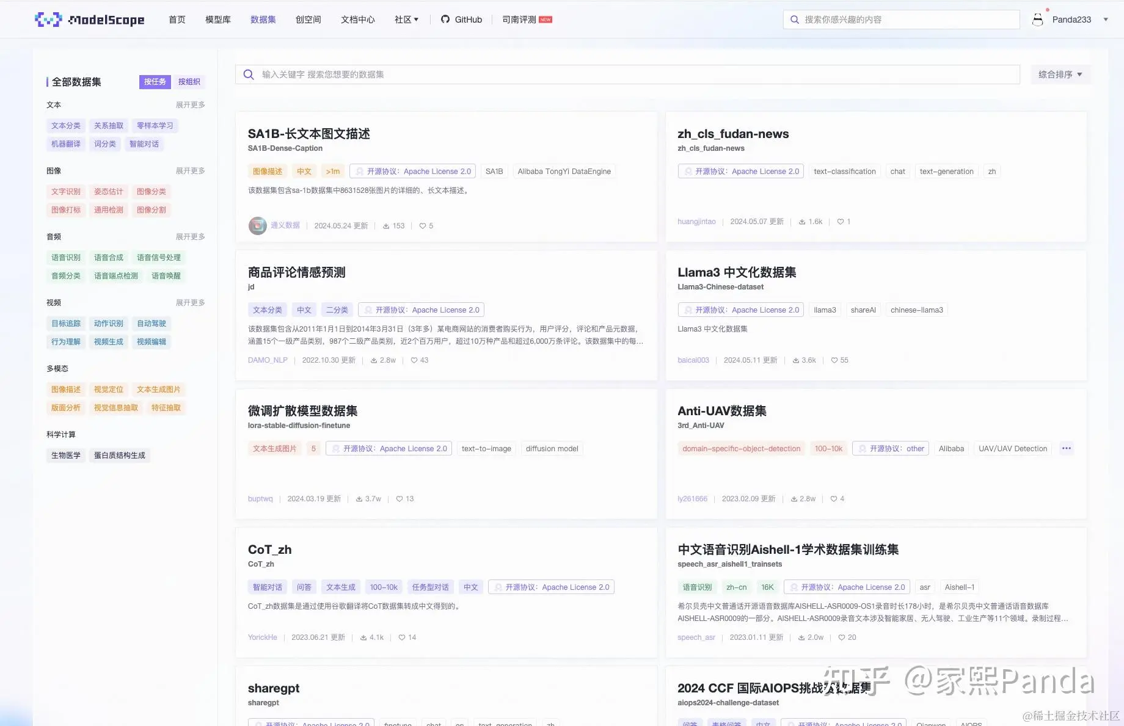Open the author link baicai003
1124x726 pixels.
click(x=693, y=360)
